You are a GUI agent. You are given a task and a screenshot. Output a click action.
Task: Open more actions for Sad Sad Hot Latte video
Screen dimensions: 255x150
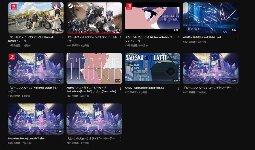pos(178,88)
